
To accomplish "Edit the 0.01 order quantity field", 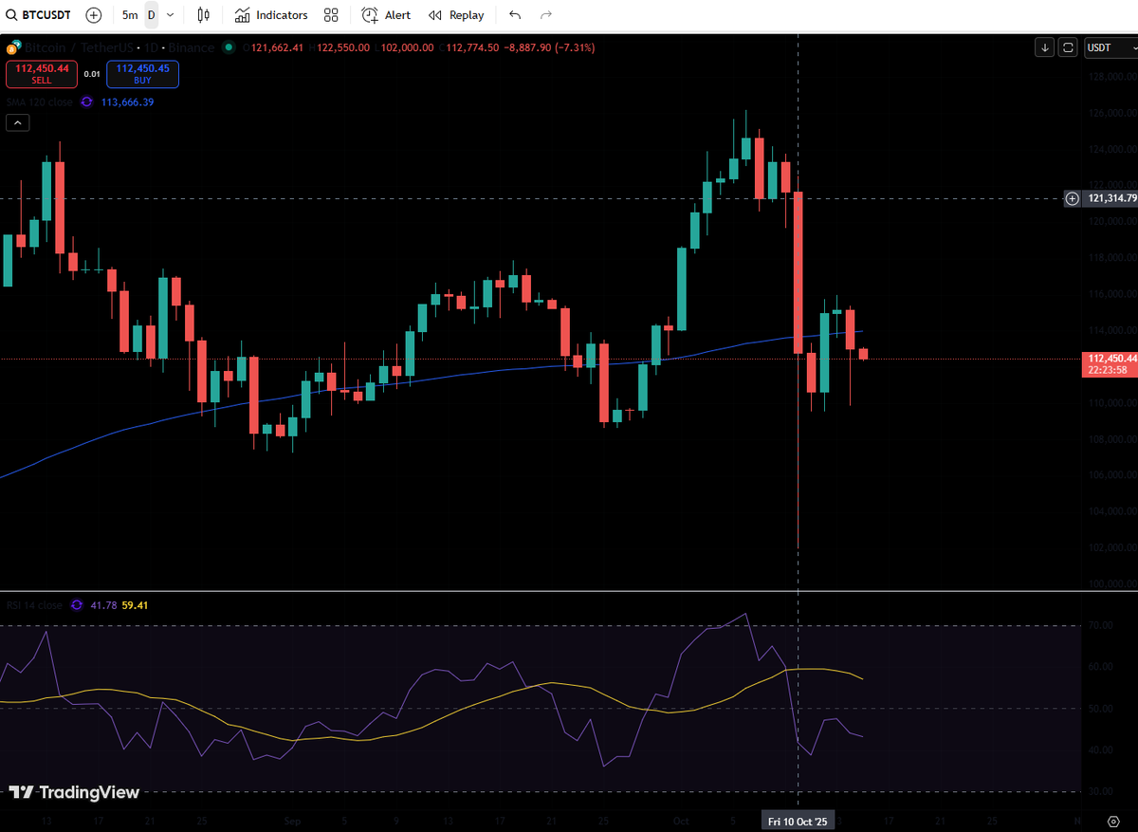I will [92, 74].
